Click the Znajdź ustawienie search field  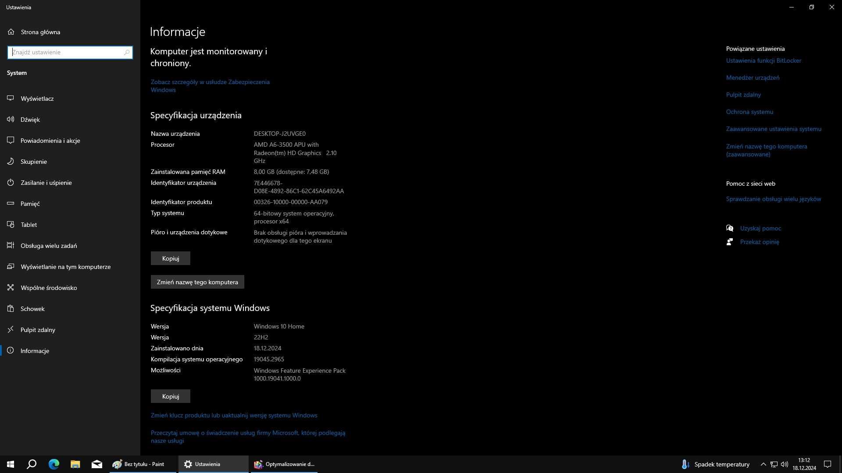(70, 53)
